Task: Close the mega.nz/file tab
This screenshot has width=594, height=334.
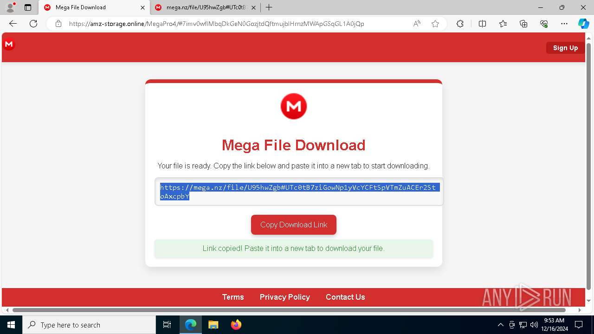Action: [x=253, y=7]
